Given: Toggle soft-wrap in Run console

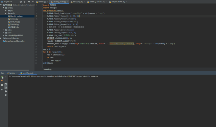Looking at the screenshot, I should (6, 84).
